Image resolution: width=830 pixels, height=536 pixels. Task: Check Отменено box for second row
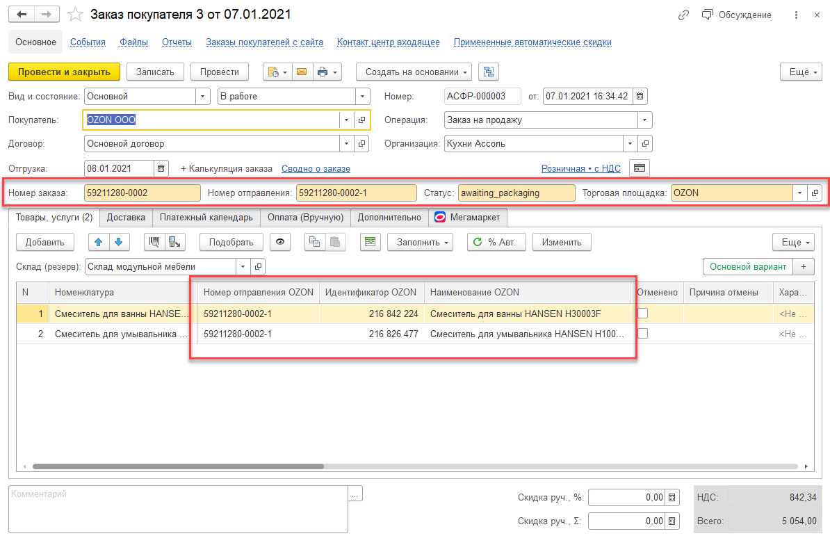(x=643, y=334)
